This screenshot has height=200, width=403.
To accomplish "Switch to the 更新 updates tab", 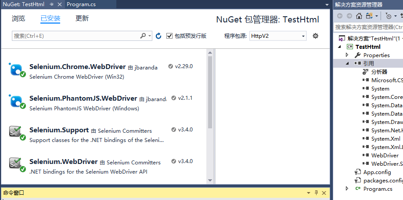I will (x=82, y=18).
